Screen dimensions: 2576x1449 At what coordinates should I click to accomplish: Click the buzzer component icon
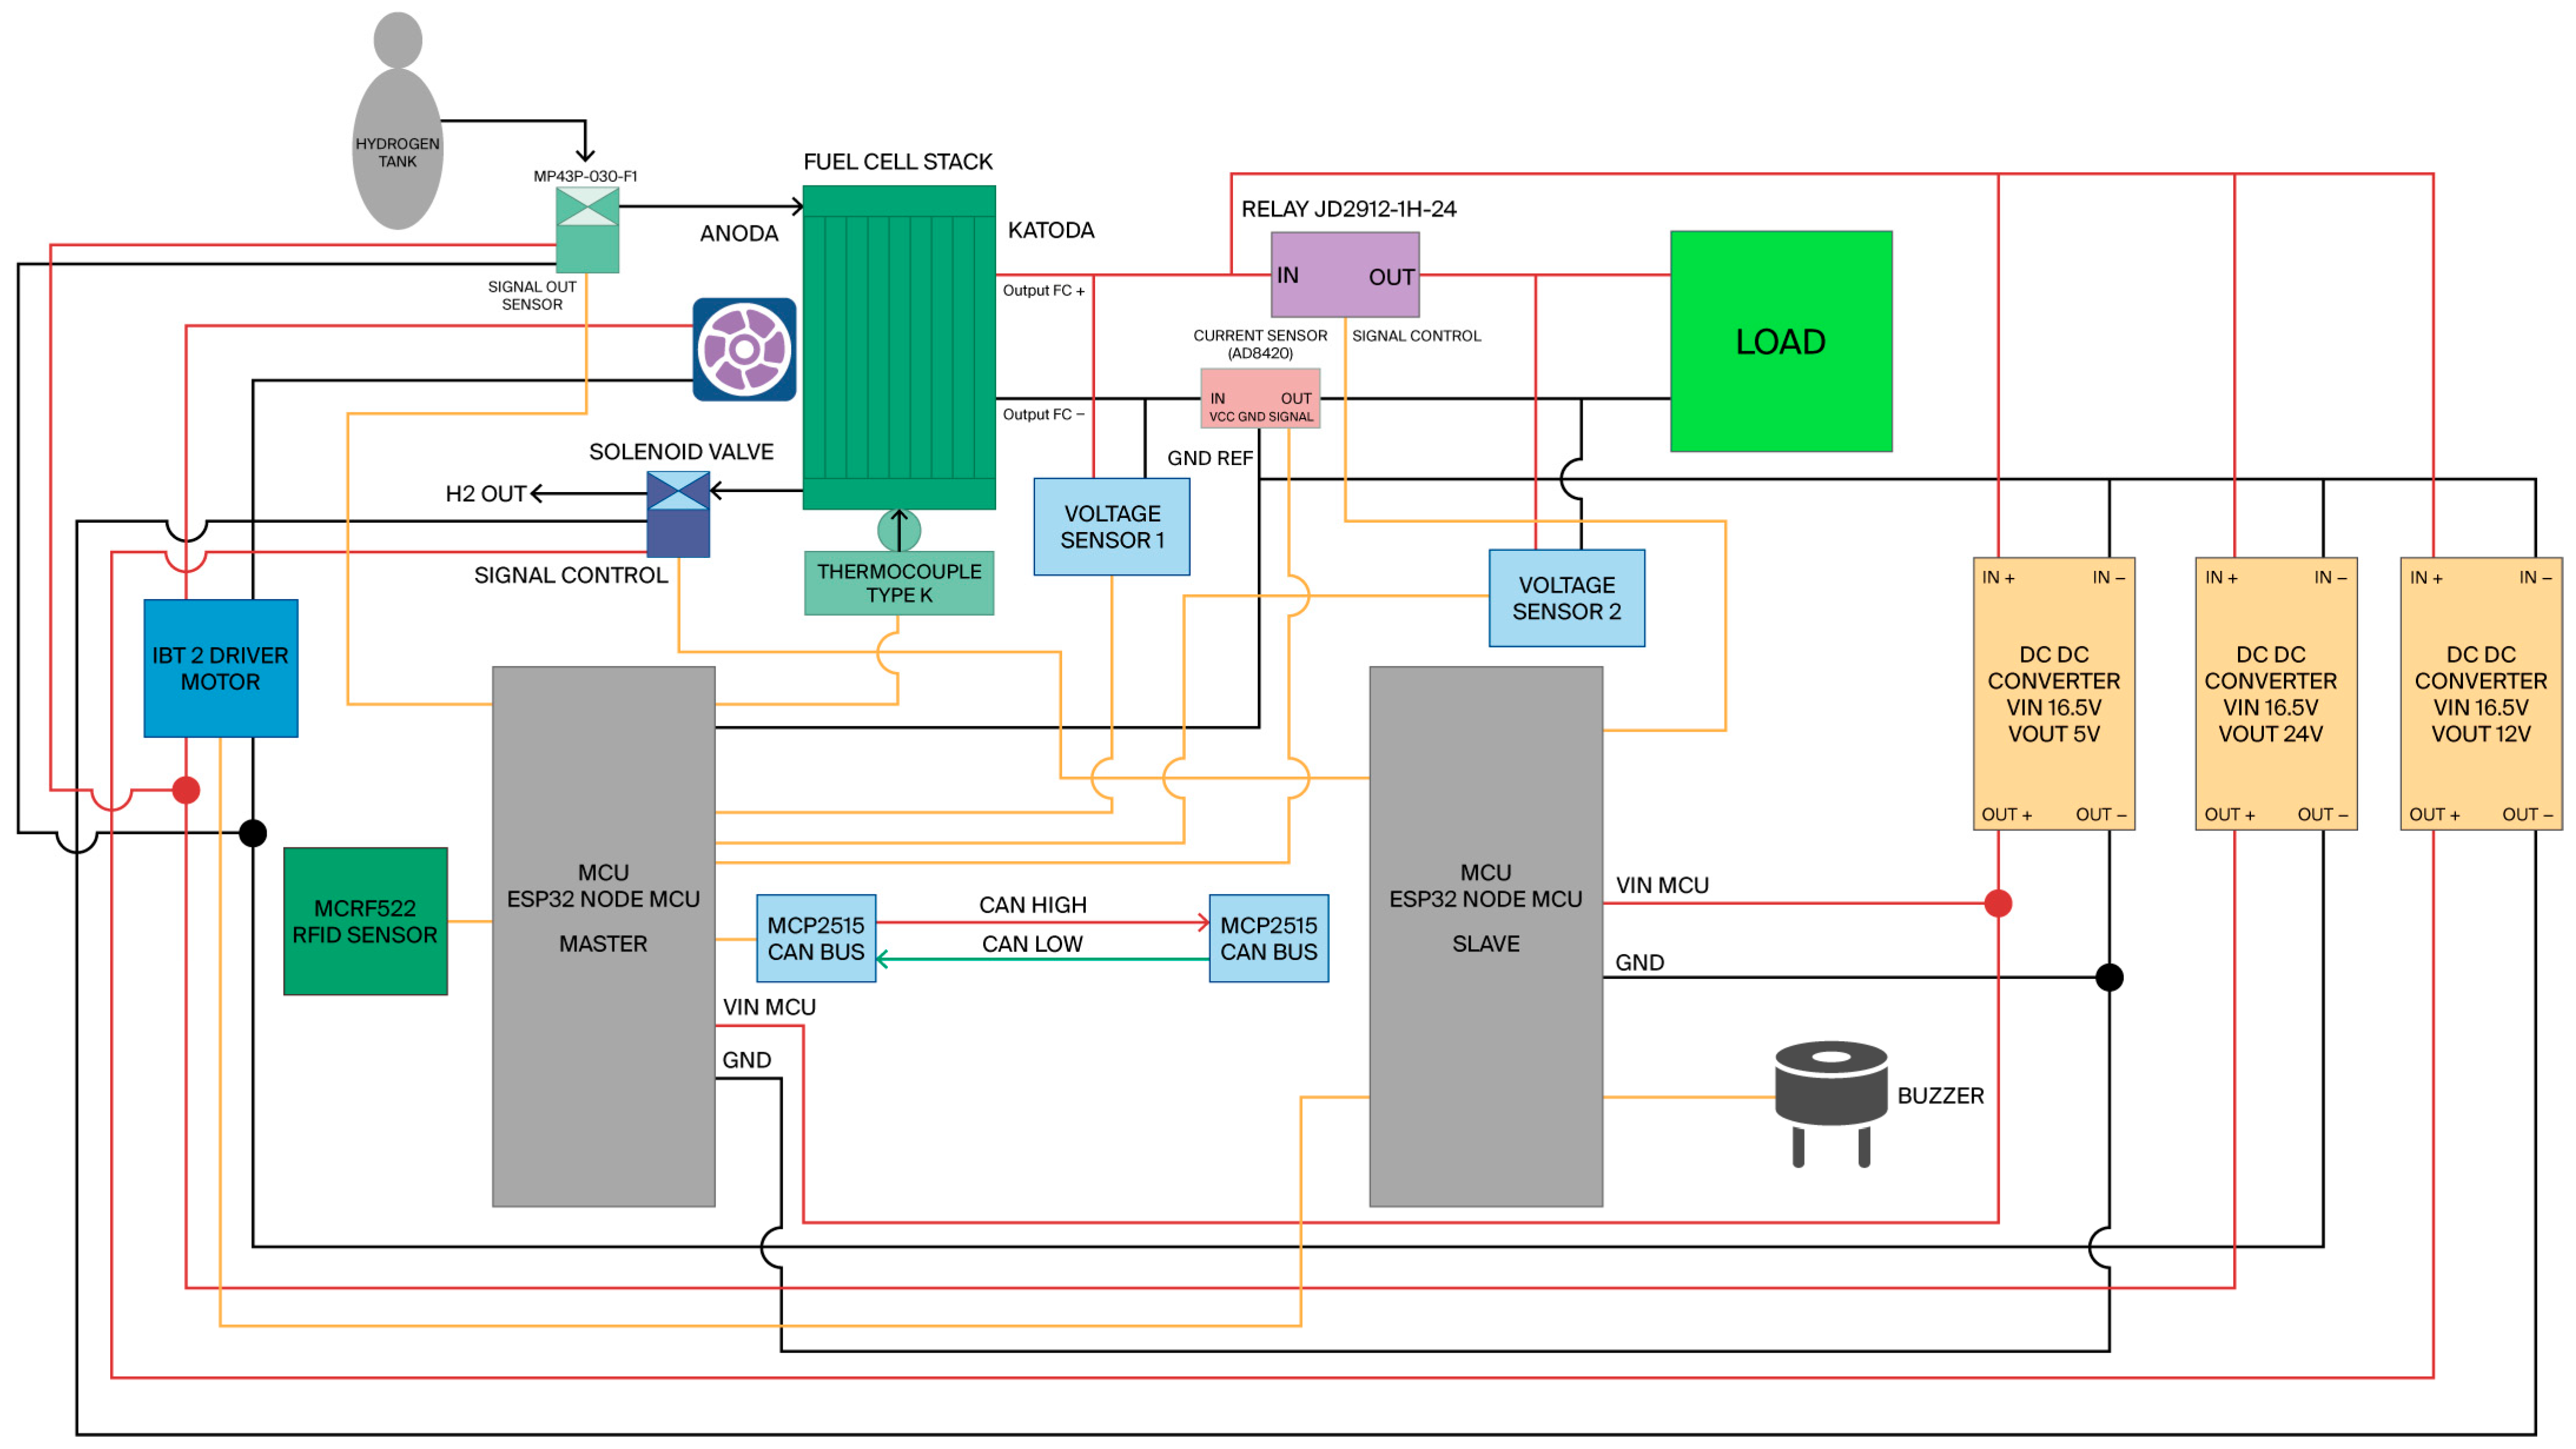pos(1830,1096)
